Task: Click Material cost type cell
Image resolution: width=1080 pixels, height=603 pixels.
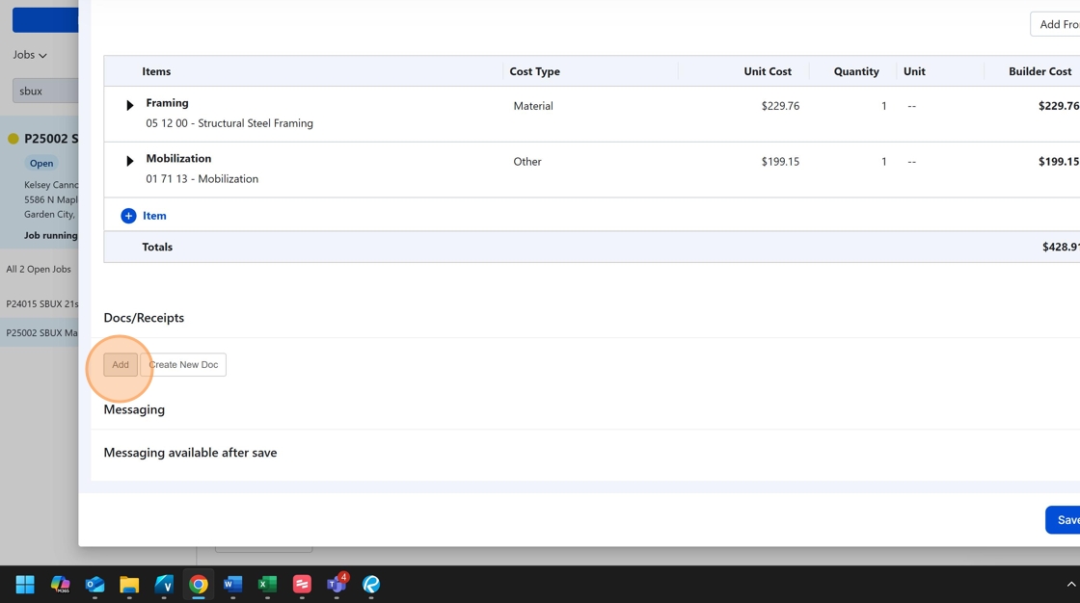Action: pyautogui.click(x=533, y=106)
